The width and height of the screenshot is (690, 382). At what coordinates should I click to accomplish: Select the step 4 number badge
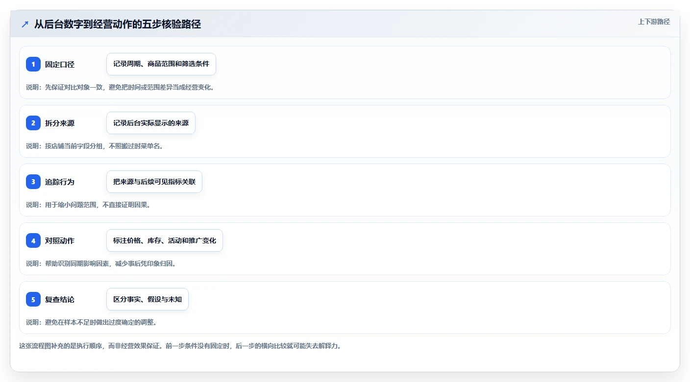(x=33, y=240)
